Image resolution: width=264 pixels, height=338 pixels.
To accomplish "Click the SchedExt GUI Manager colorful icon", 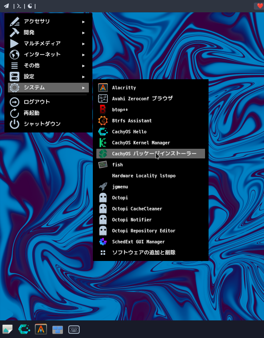I will point(103,242).
